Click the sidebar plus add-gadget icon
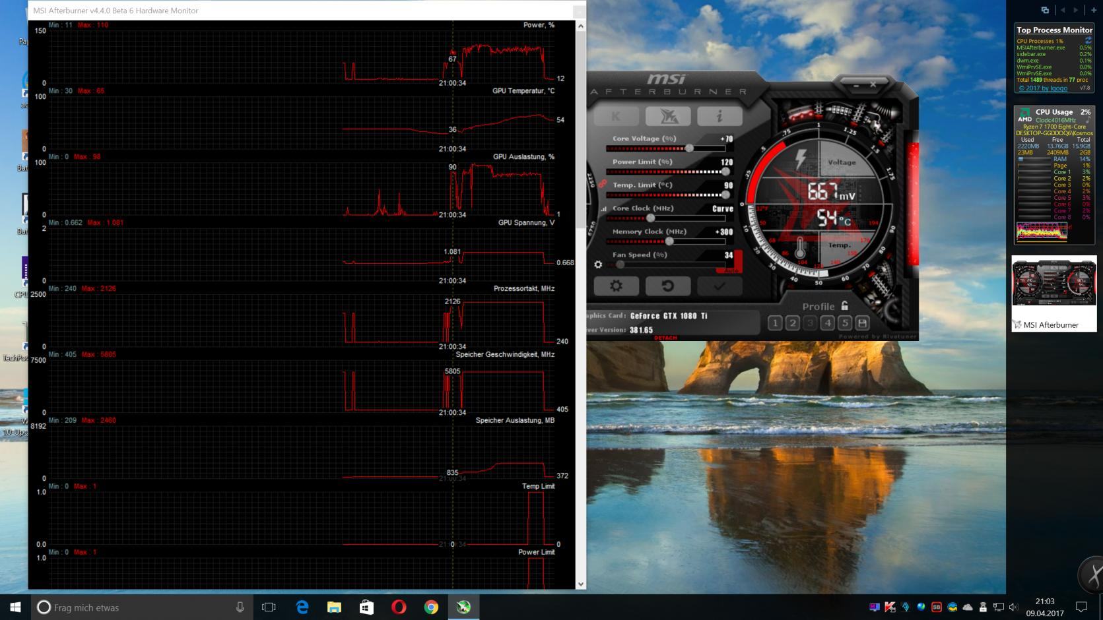1103x620 pixels. tap(1094, 10)
